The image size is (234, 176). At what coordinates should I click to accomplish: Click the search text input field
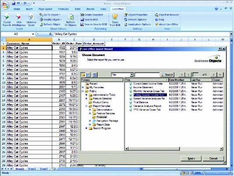[147, 75]
